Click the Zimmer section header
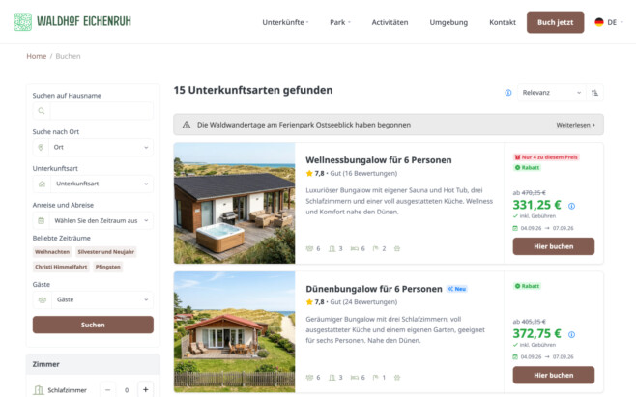636x397 pixels. point(93,364)
